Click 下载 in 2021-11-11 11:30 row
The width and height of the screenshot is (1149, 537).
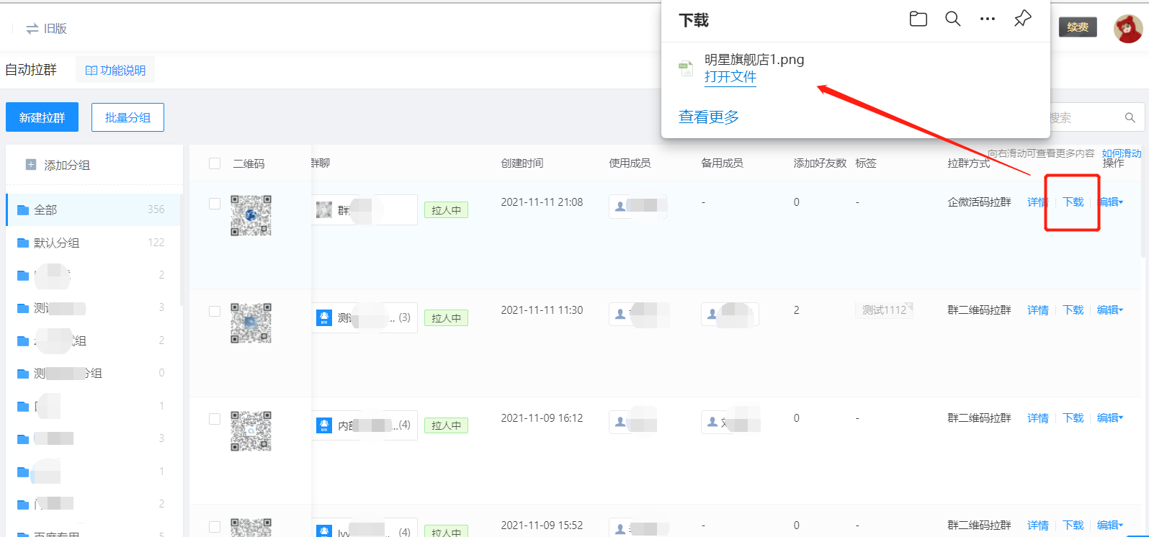[1073, 310]
